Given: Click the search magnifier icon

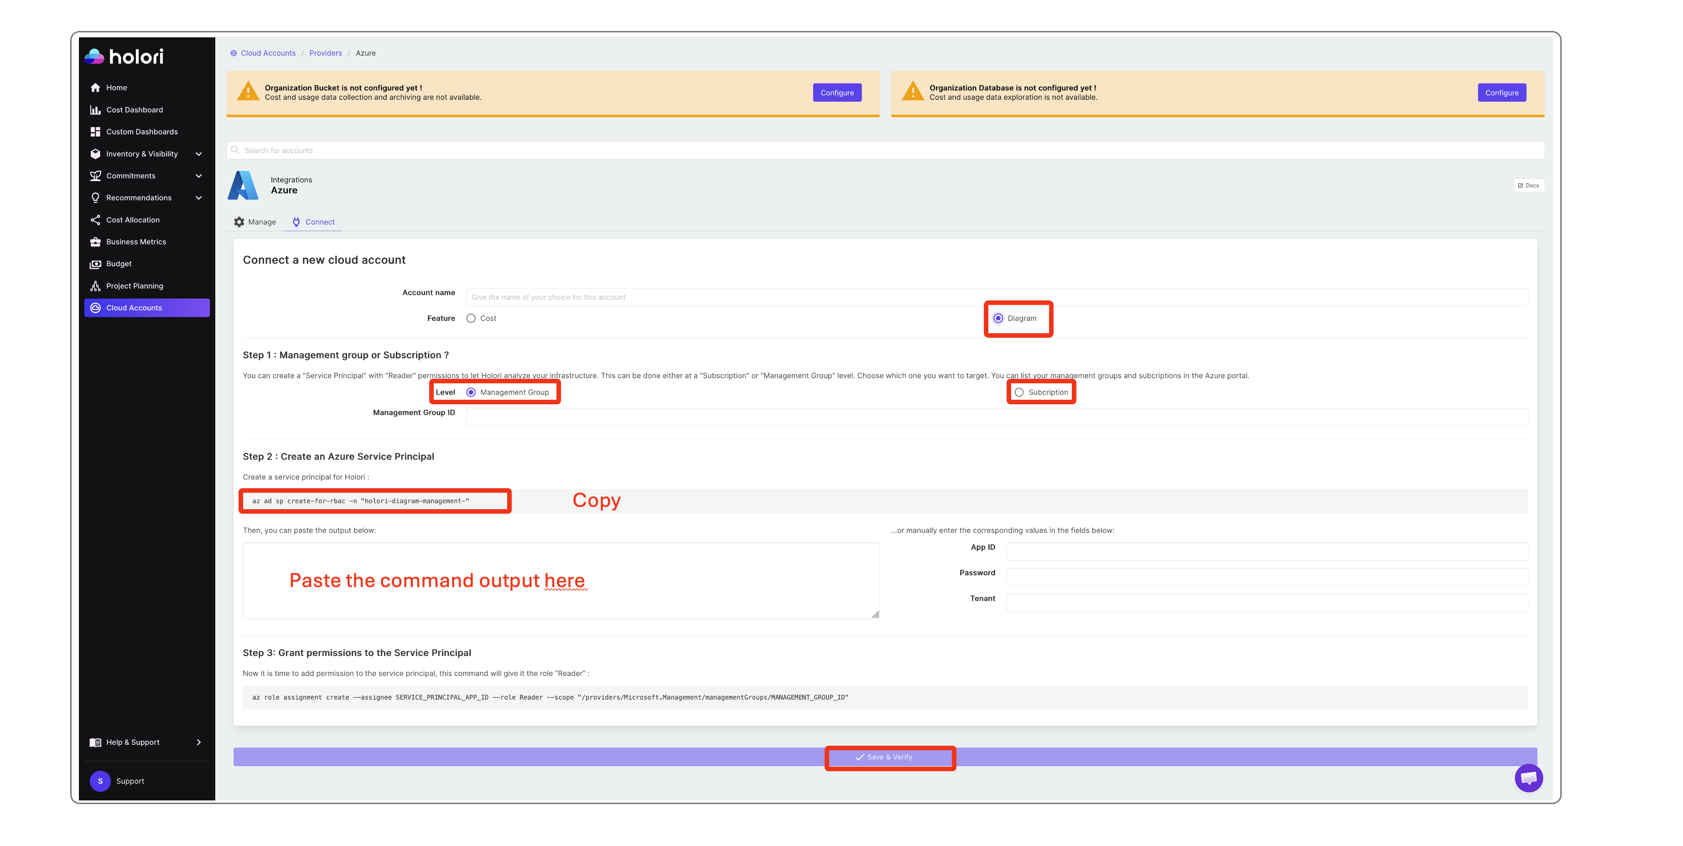Looking at the screenshot, I should point(235,150).
